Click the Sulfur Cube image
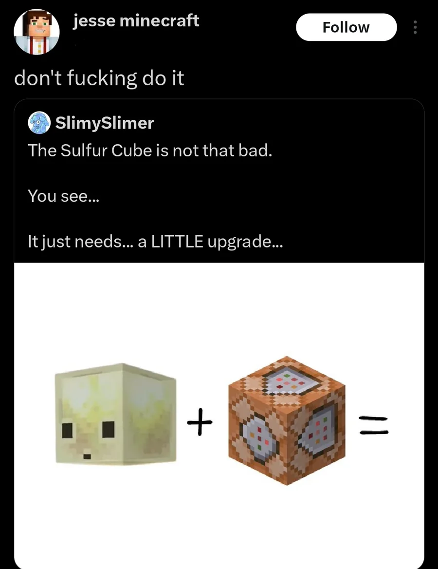438x569 pixels. click(116, 414)
